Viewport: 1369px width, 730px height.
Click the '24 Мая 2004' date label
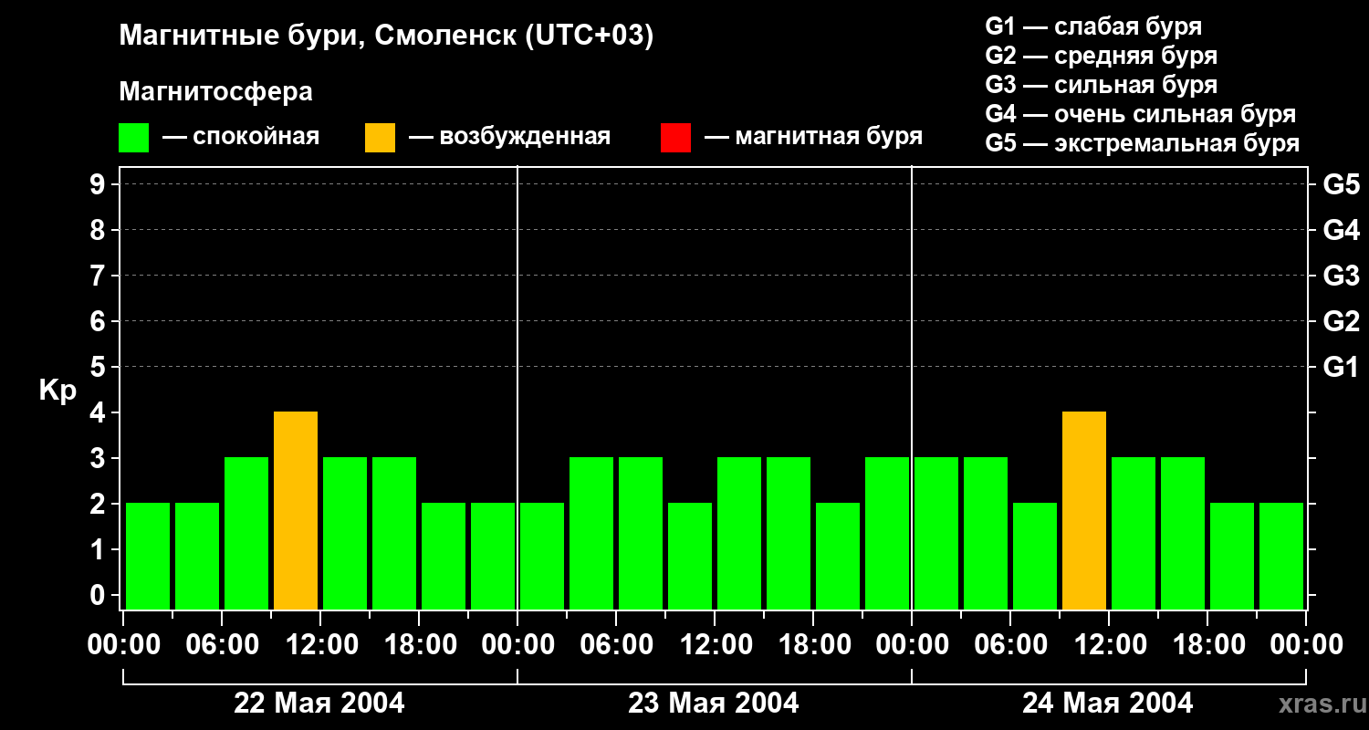pos(1108,703)
